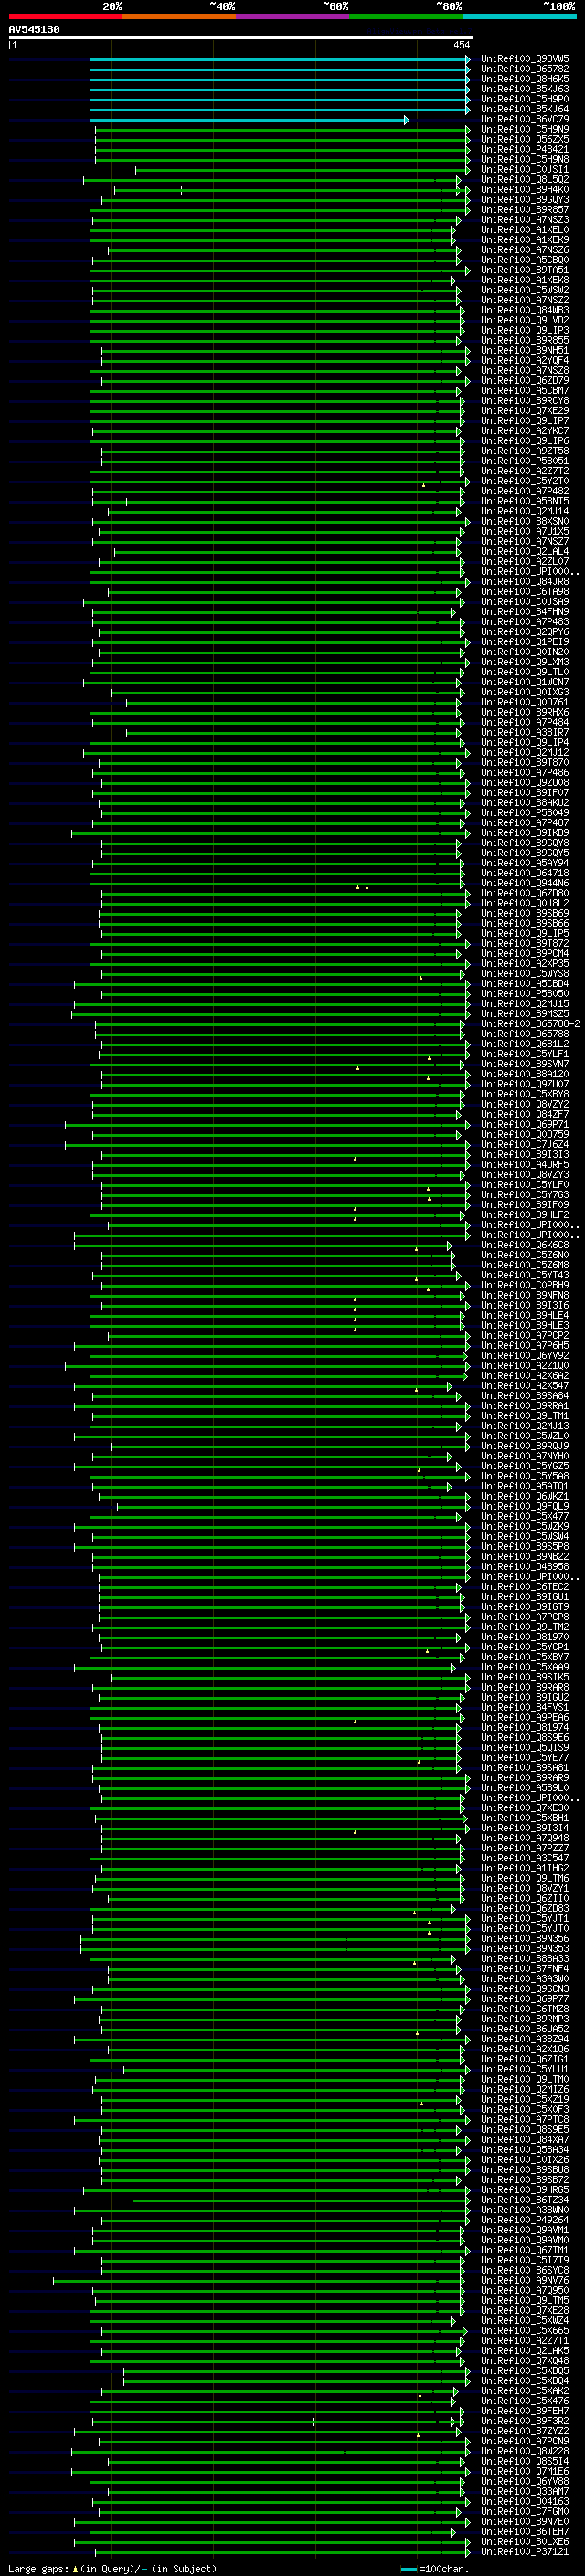585x2576 pixels.
Task: Select hit label UniRef100_A5CBQ0
Action: pos(525,260)
